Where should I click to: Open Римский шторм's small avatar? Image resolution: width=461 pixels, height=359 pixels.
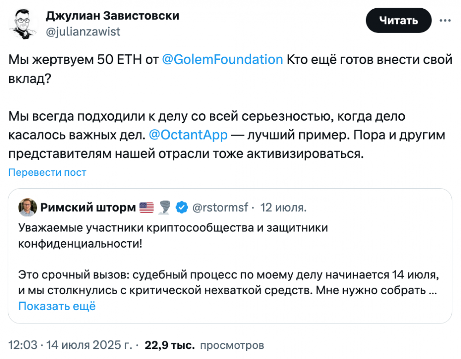[28, 208]
